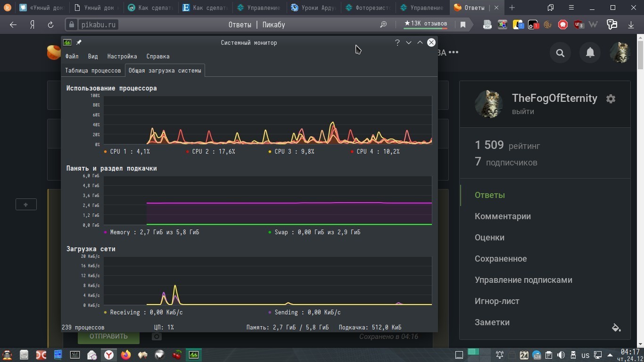Image resolution: width=644 pixels, height=362 pixels.
Task: Open the Настройка menu
Action: click(x=122, y=57)
